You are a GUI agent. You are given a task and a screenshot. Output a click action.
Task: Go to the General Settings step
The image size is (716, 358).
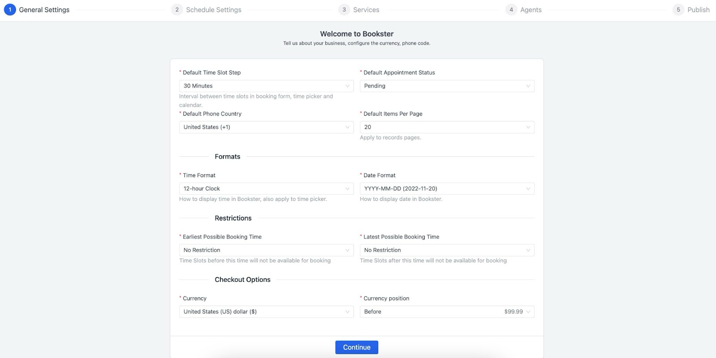[x=37, y=9]
